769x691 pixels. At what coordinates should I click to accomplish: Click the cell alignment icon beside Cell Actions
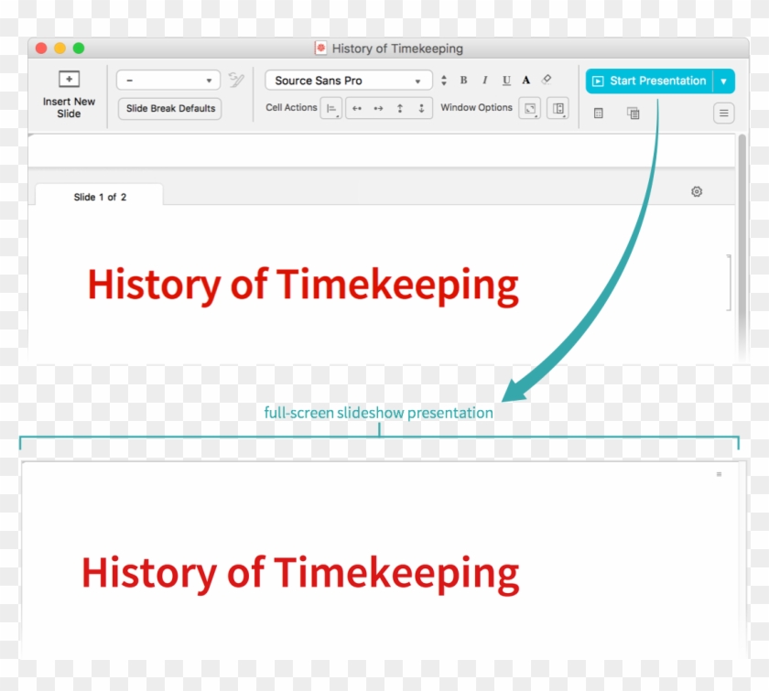click(x=330, y=108)
